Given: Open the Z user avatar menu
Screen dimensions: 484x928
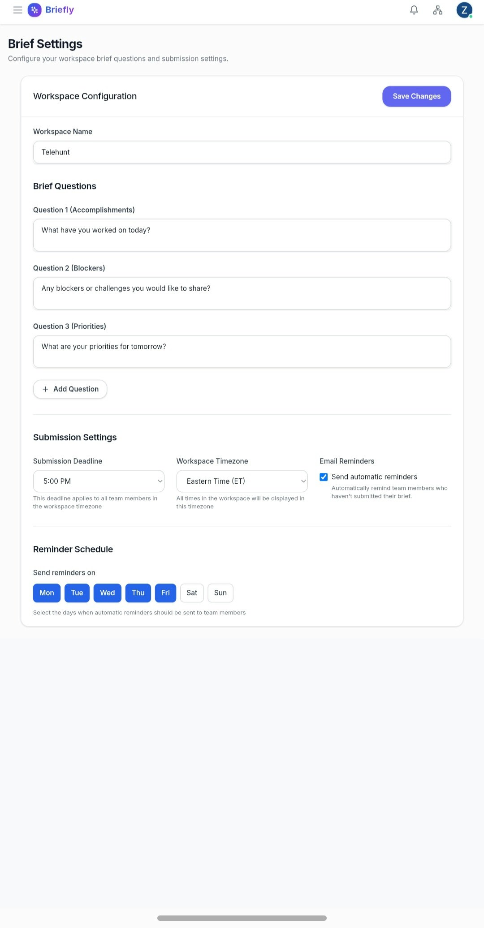Looking at the screenshot, I should tap(464, 10).
